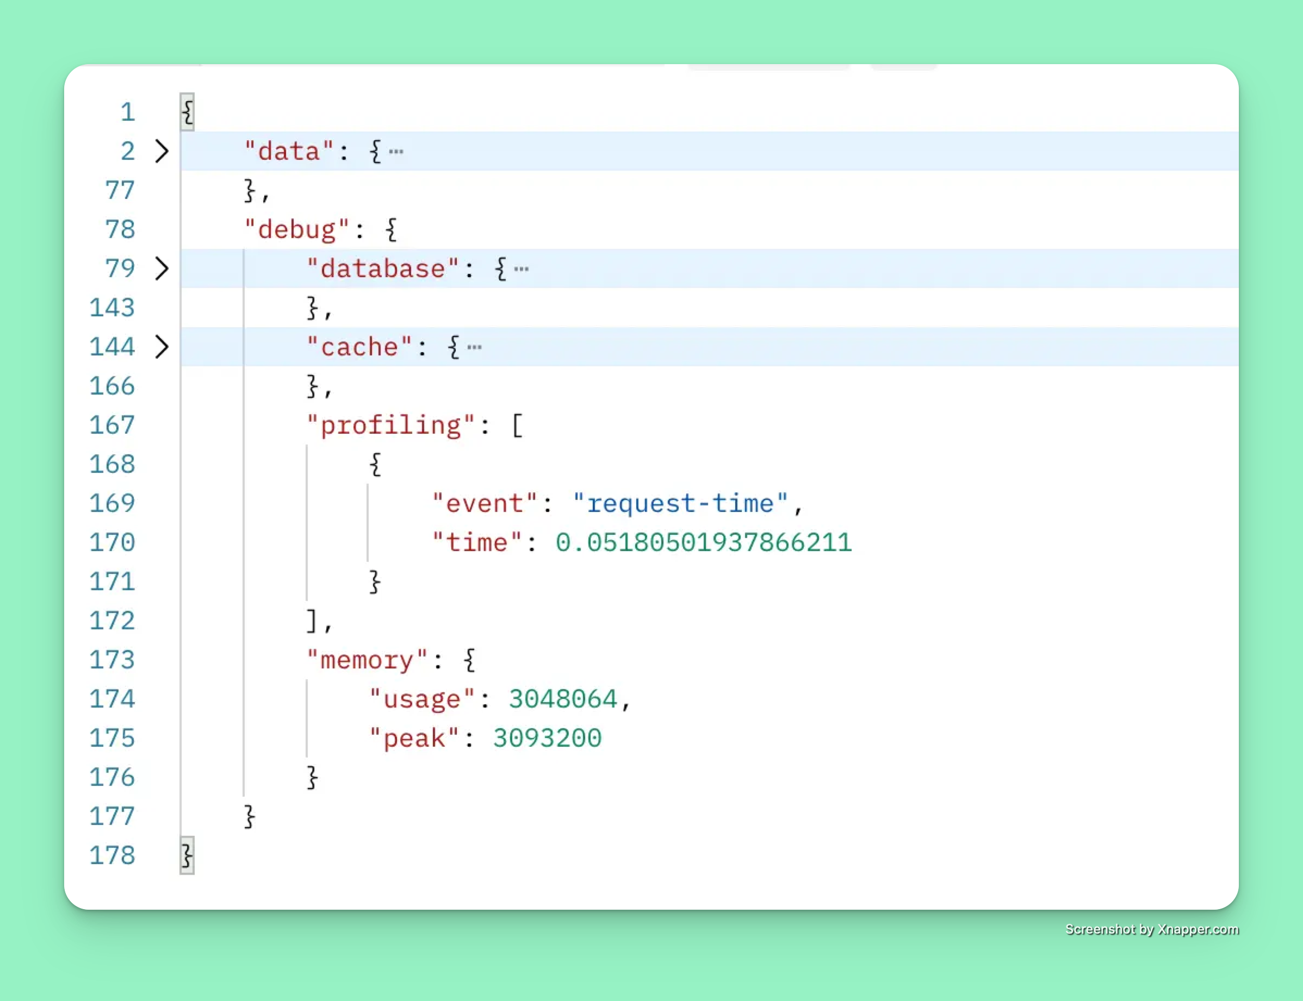
Task: Click the opening brace after "memory"
Action: pos(470,660)
